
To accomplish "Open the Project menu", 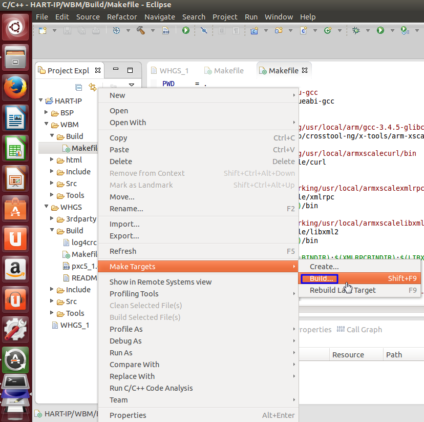I will [225, 17].
